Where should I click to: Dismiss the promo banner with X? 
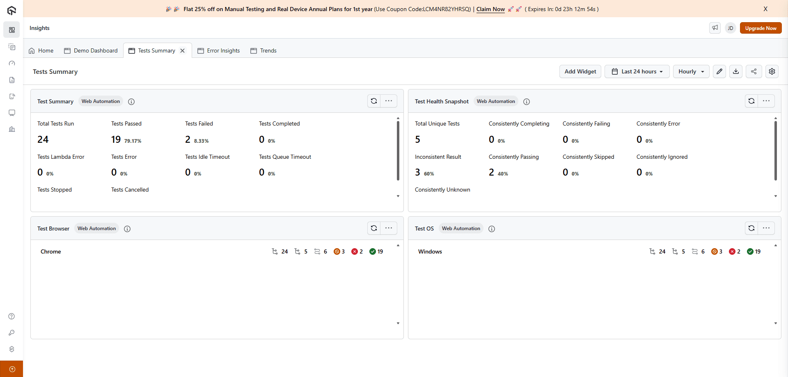pyautogui.click(x=765, y=9)
